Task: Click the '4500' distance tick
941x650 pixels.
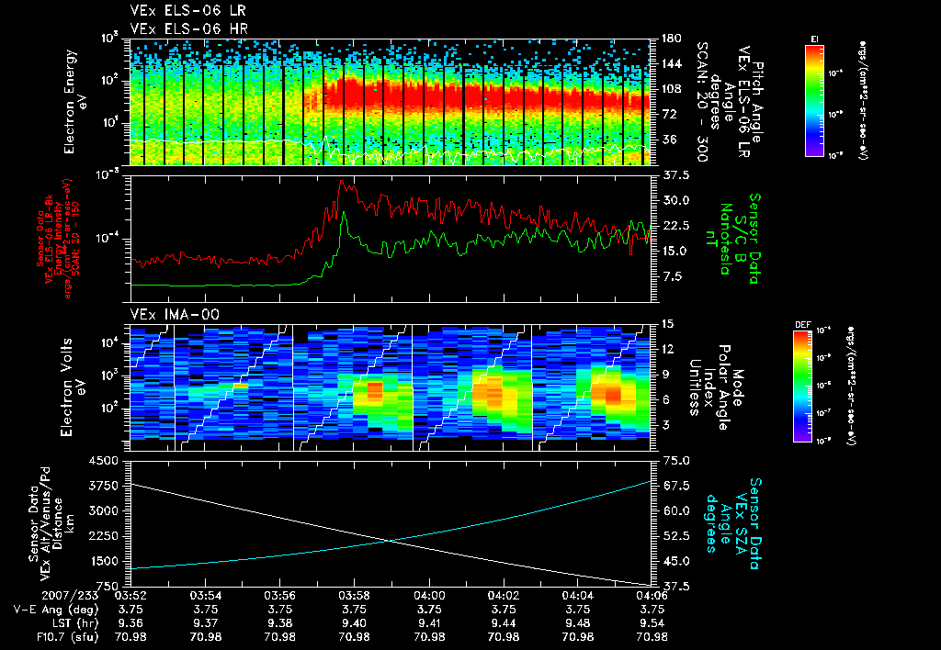Action: pos(103,461)
